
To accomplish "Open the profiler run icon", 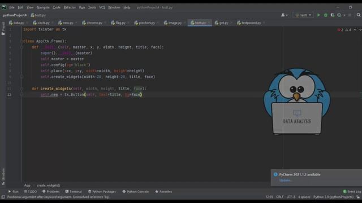I will pos(339,15).
